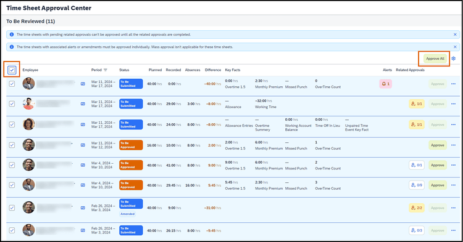Click To Be Approved status in Mar 11 – Mar 12 row
The width and height of the screenshot is (463, 242).
click(x=131, y=145)
